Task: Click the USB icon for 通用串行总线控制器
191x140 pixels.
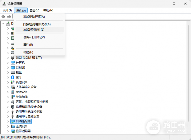Action: pos(12,111)
